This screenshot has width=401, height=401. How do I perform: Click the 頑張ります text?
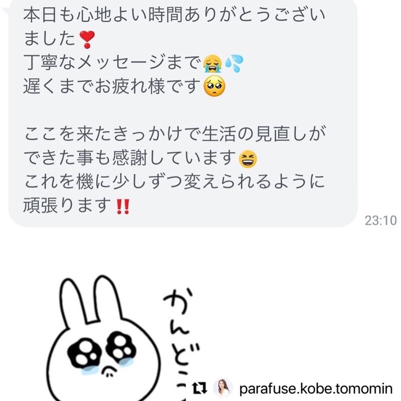click(x=67, y=205)
